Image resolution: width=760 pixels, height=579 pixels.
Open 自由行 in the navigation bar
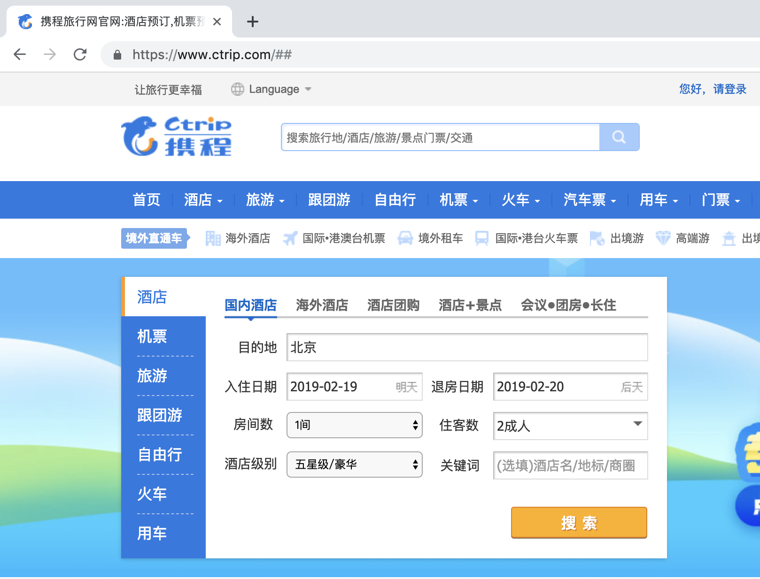395,200
